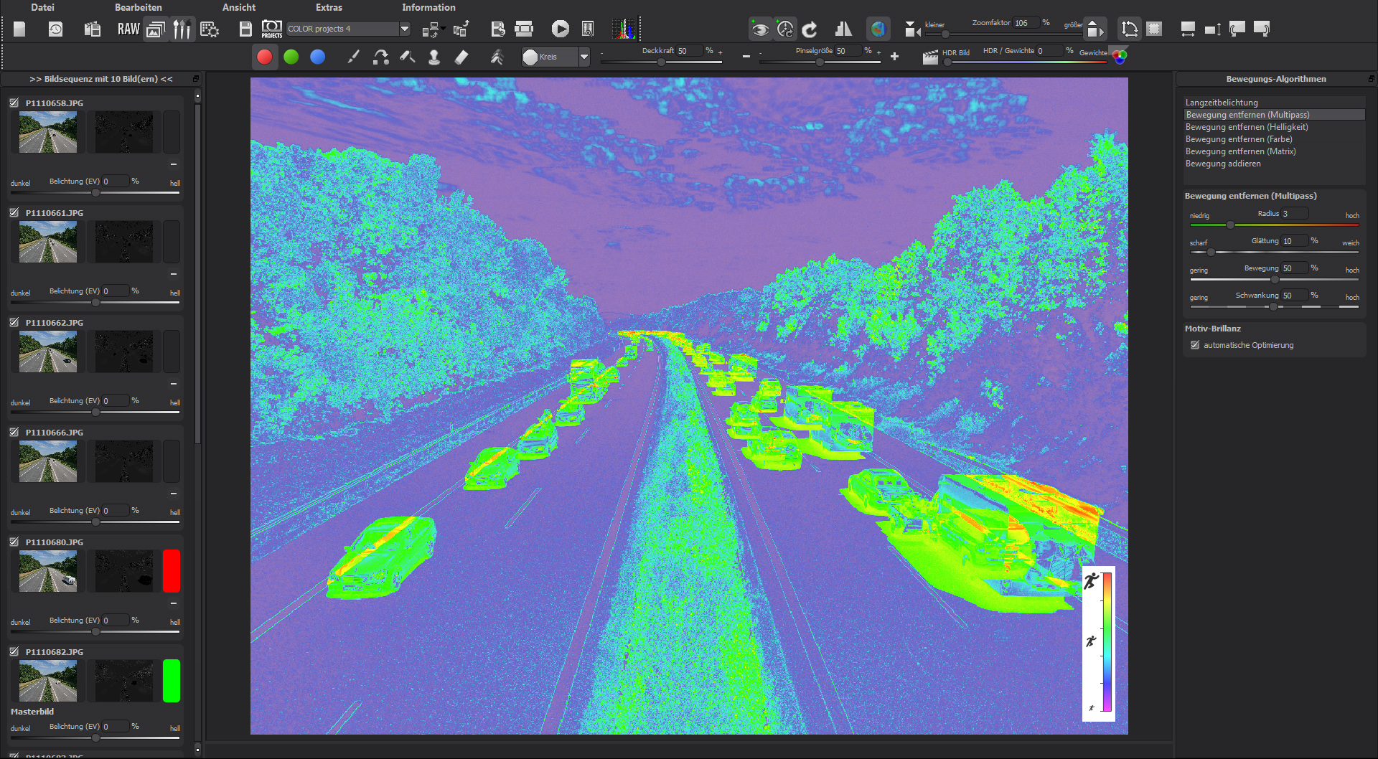The image size is (1378, 759).
Task: Undock the Bildsequenz panel
Action: [196, 79]
